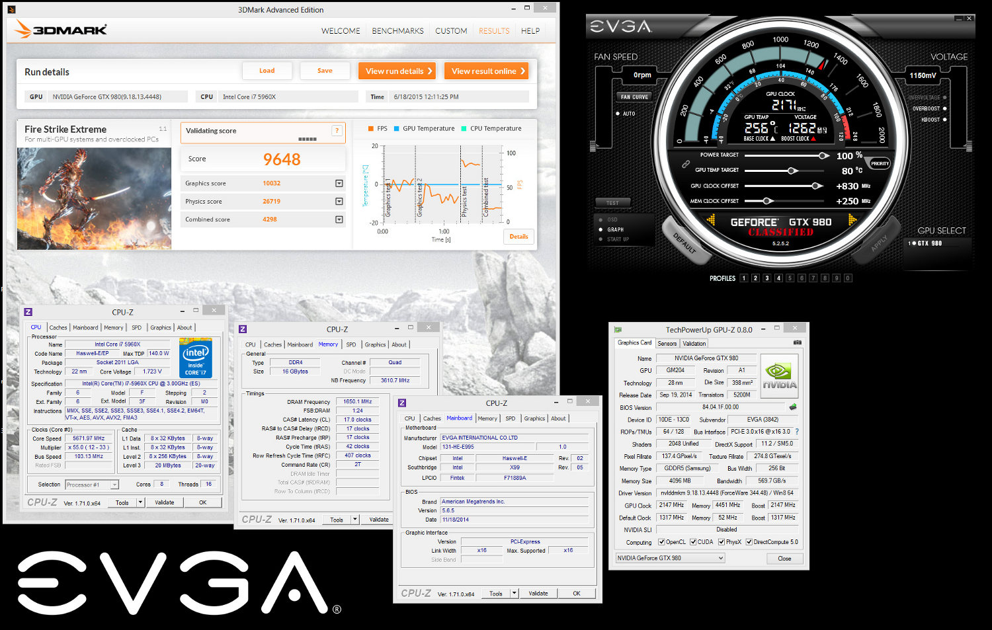Click the help question mark beside Validating score
The height and width of the screenshot is (630, 992).
337,130
